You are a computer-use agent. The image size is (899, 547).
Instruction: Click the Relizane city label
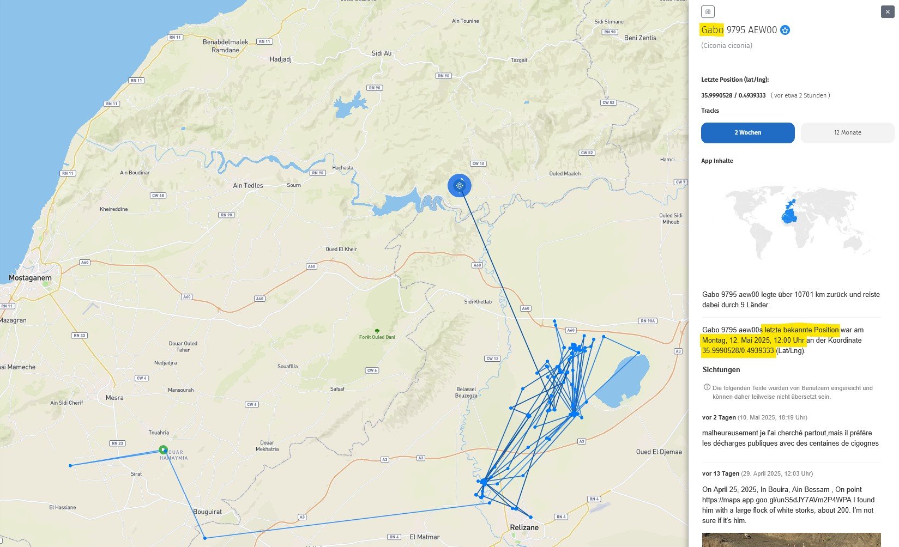click(524, 527)
